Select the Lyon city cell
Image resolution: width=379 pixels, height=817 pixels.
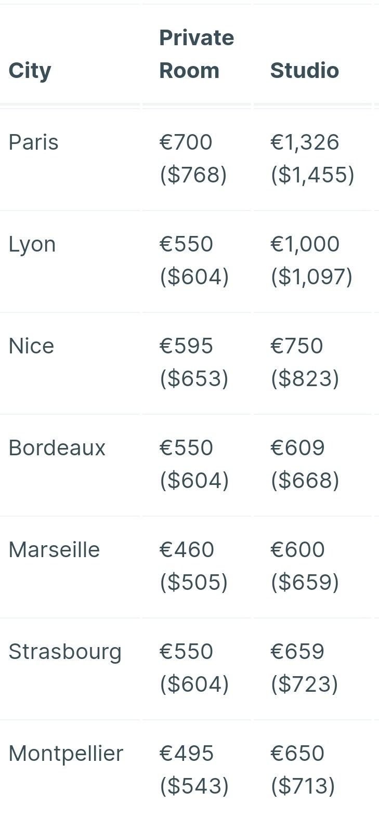32,244
